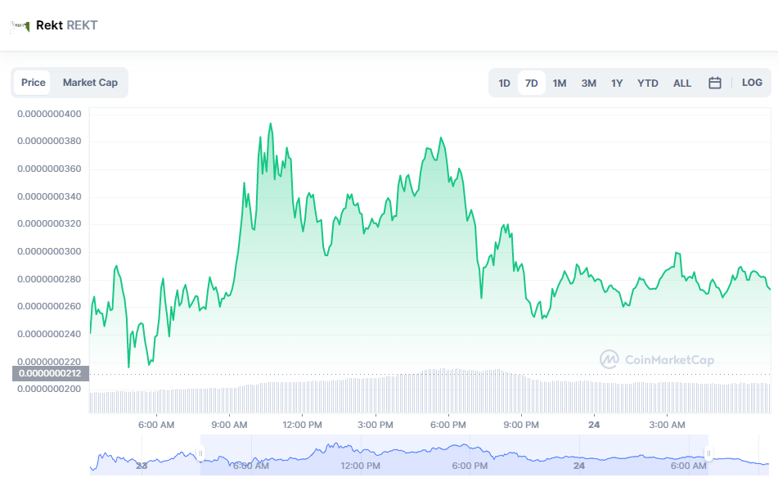Select the ALL time range

point(682,83)
